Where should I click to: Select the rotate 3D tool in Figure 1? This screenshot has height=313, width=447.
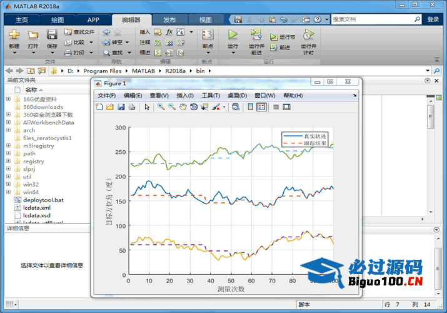[x=194, y=107]
